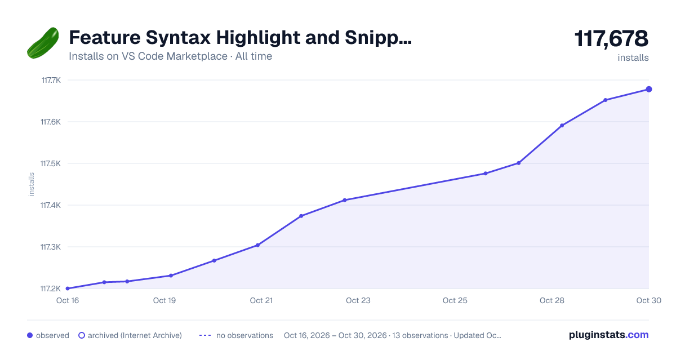Click the 117.2K y-axis label
This screenshot has height=355, width=676.
[51, 289]
